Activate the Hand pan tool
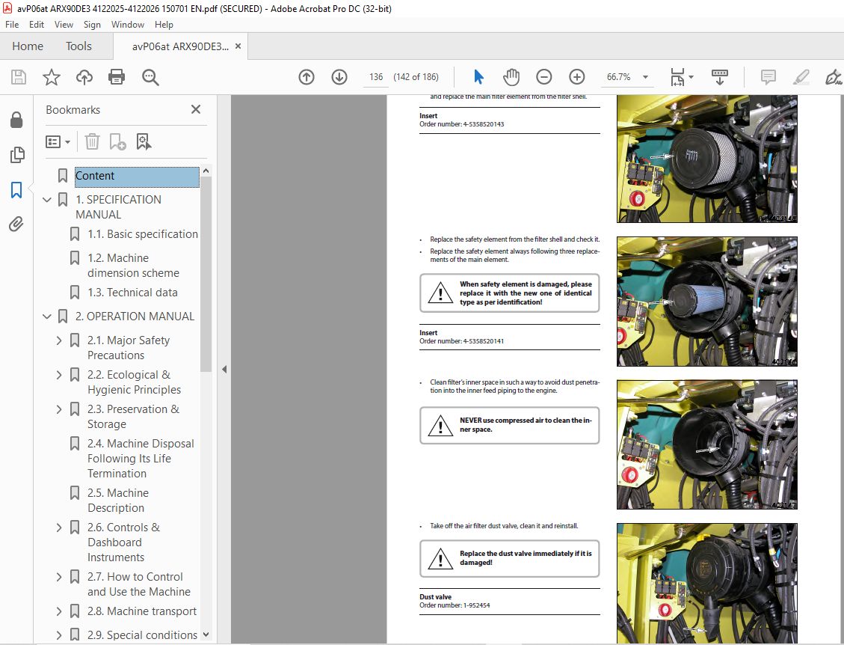The width and height of the screenshot is (844, 645). [511, 77]
